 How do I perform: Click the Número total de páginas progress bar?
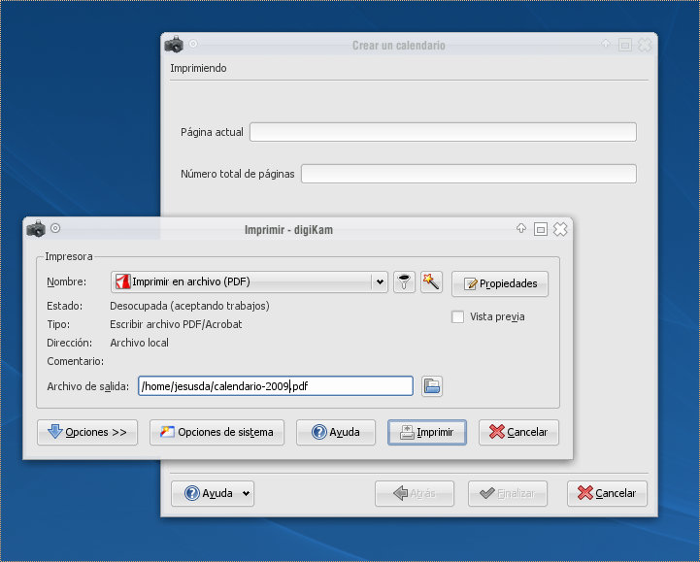pos(469,174)
